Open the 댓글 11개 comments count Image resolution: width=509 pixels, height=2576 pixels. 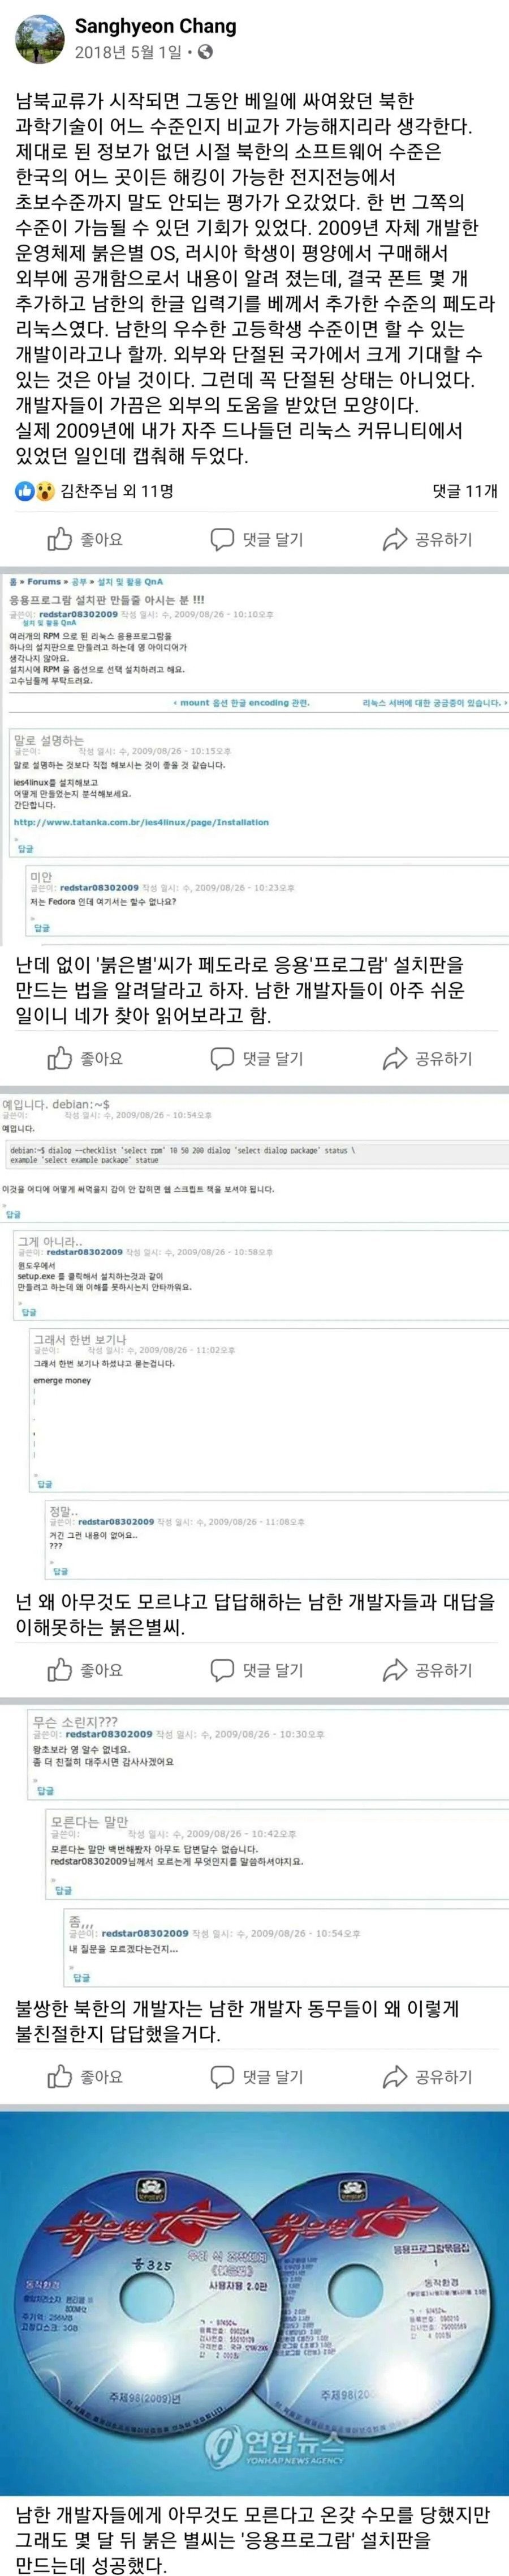pos(464,490)
